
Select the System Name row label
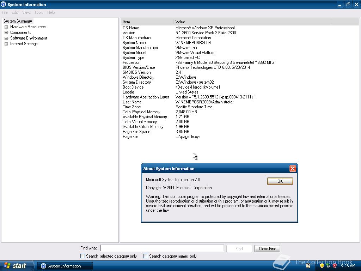134,43
